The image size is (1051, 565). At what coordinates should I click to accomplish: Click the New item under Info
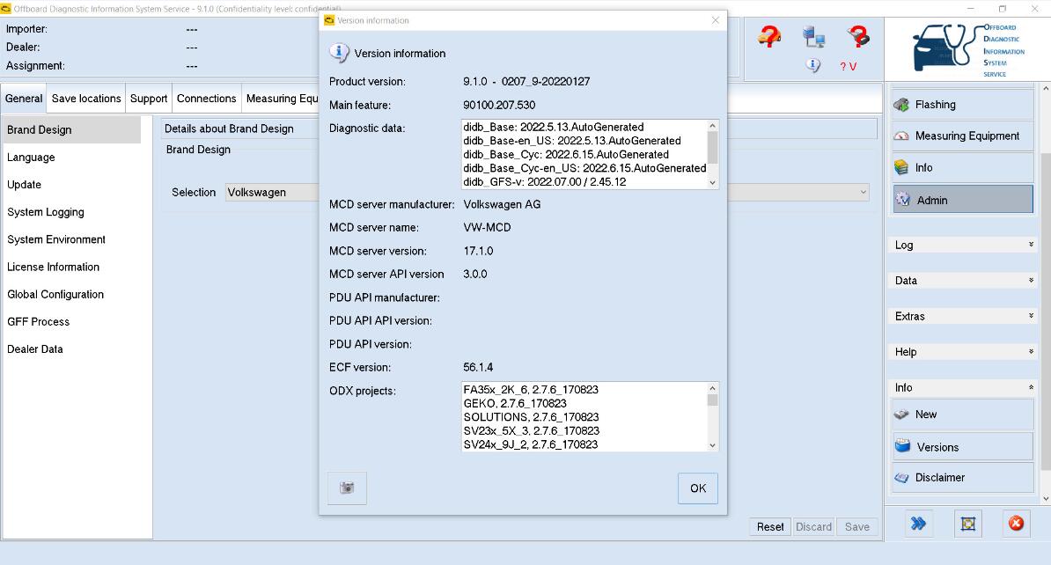coord(962,415)
